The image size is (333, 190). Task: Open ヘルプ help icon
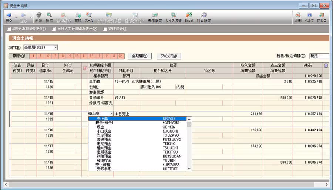click(309, 15)
